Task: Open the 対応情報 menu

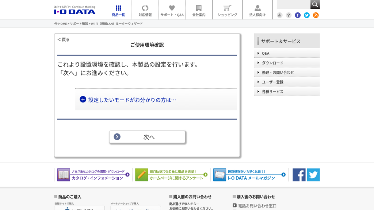Action: pyautogui.click(x=145, y=10)
